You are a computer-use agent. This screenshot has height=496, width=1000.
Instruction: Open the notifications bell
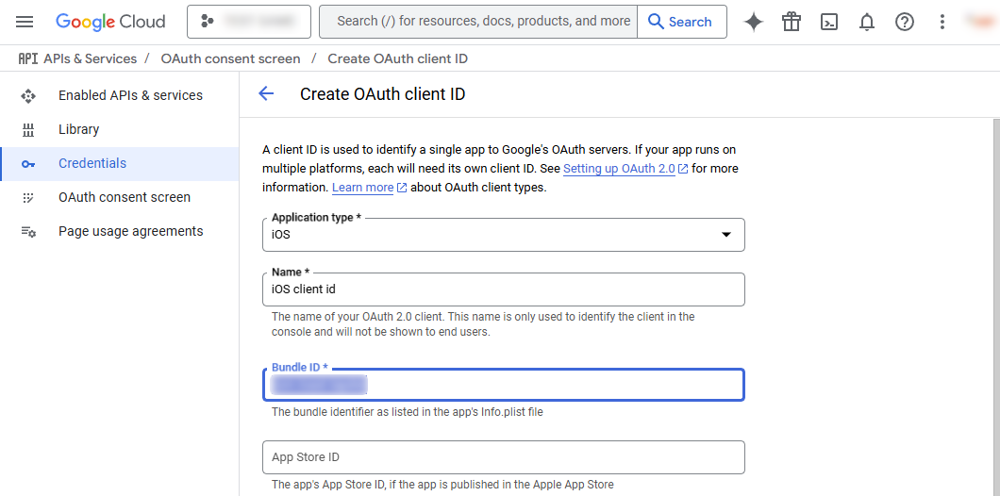(x=867, y=22)
